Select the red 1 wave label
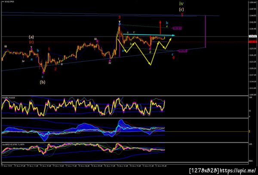 click(49, 49)
